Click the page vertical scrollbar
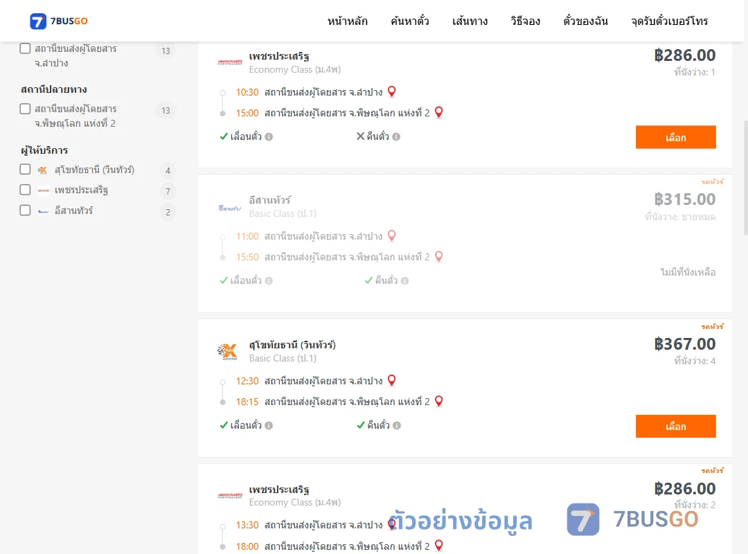This screenshot has height=554, width=748. [745, 177]
